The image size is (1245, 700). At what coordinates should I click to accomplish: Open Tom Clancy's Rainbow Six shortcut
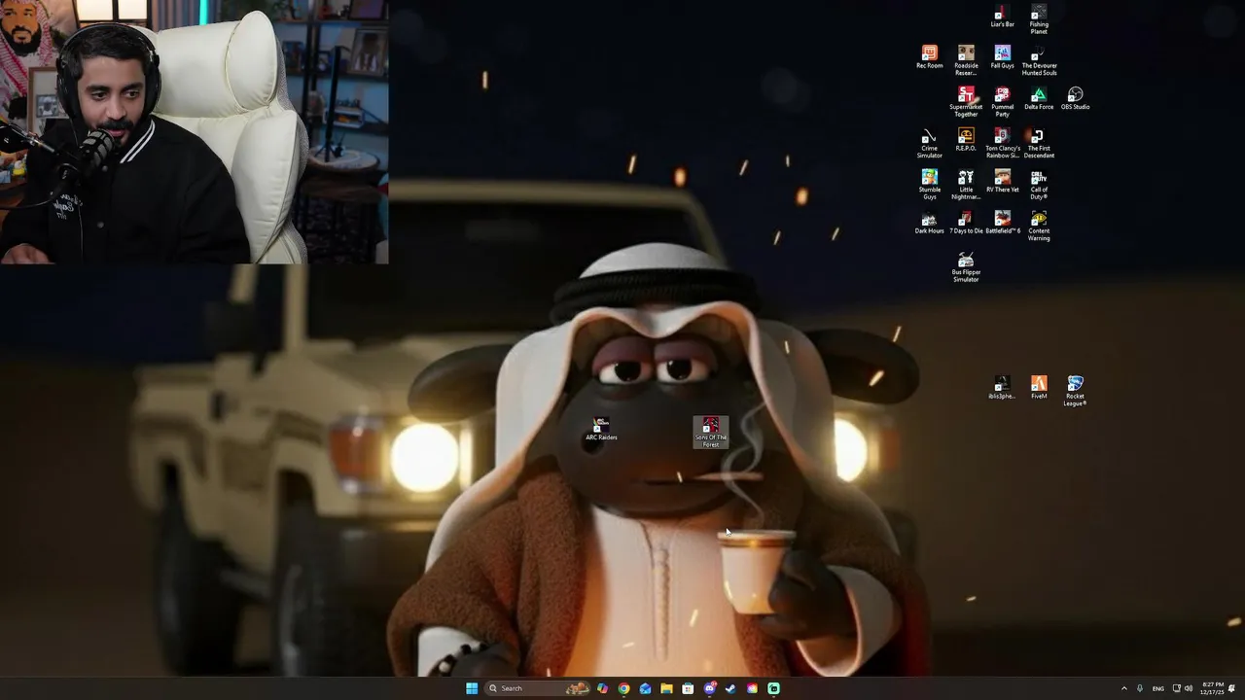point(1002,143)
